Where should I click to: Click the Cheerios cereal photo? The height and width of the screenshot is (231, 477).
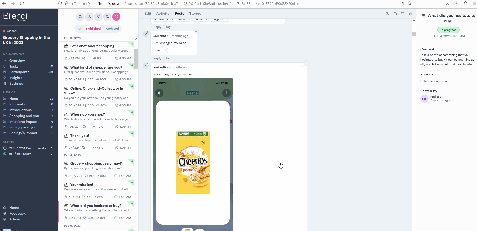[x=193, y=163]
